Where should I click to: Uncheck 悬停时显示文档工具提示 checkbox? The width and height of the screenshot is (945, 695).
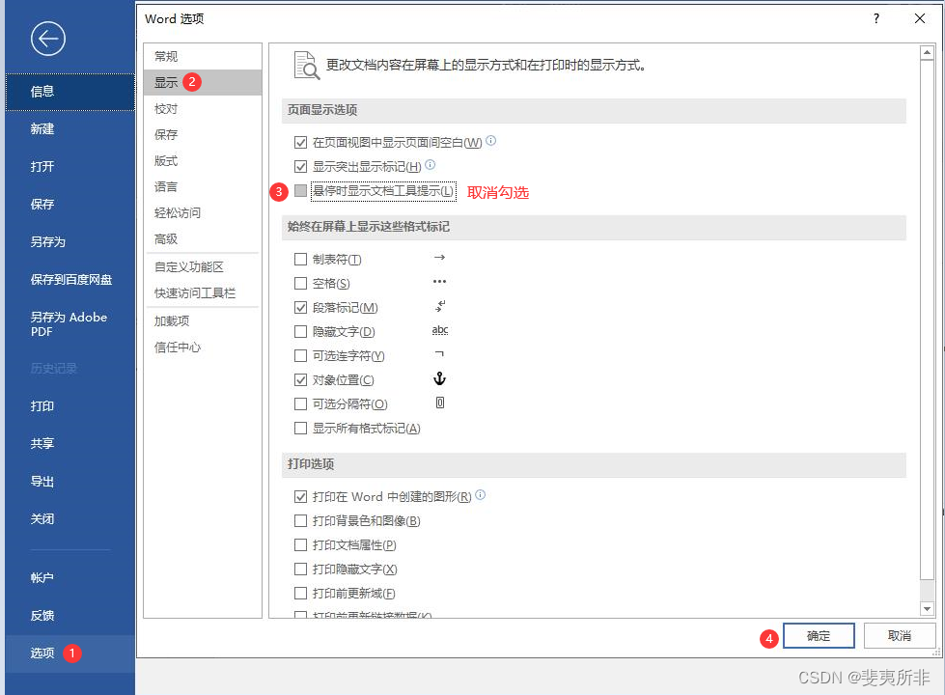(x=300, y=191)
